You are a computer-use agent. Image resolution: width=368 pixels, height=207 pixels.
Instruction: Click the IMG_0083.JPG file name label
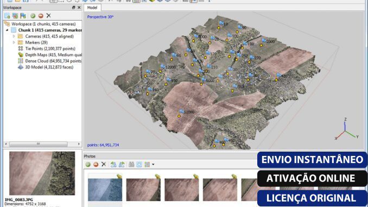19,200
